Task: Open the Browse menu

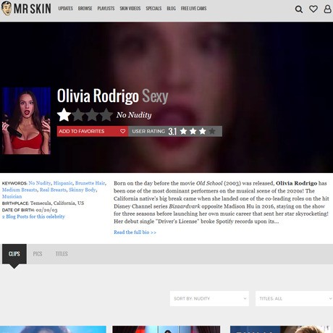Action: tap(85, 9)
